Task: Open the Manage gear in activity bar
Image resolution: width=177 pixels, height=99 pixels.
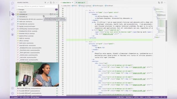Action: tap(12, 93)
